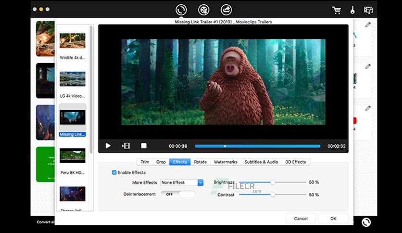Switch to the Rotate tab

pyautogui.click(x=200, y=162)
